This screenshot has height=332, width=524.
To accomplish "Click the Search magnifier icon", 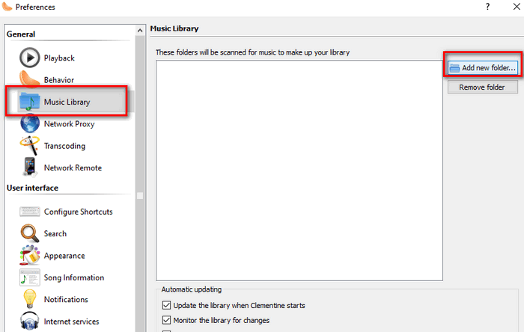I will click(29, 233).
